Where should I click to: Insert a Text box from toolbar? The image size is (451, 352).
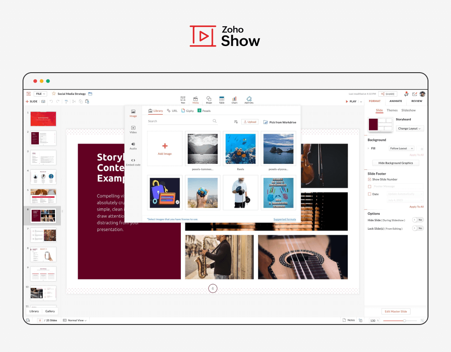coord(183,100)
